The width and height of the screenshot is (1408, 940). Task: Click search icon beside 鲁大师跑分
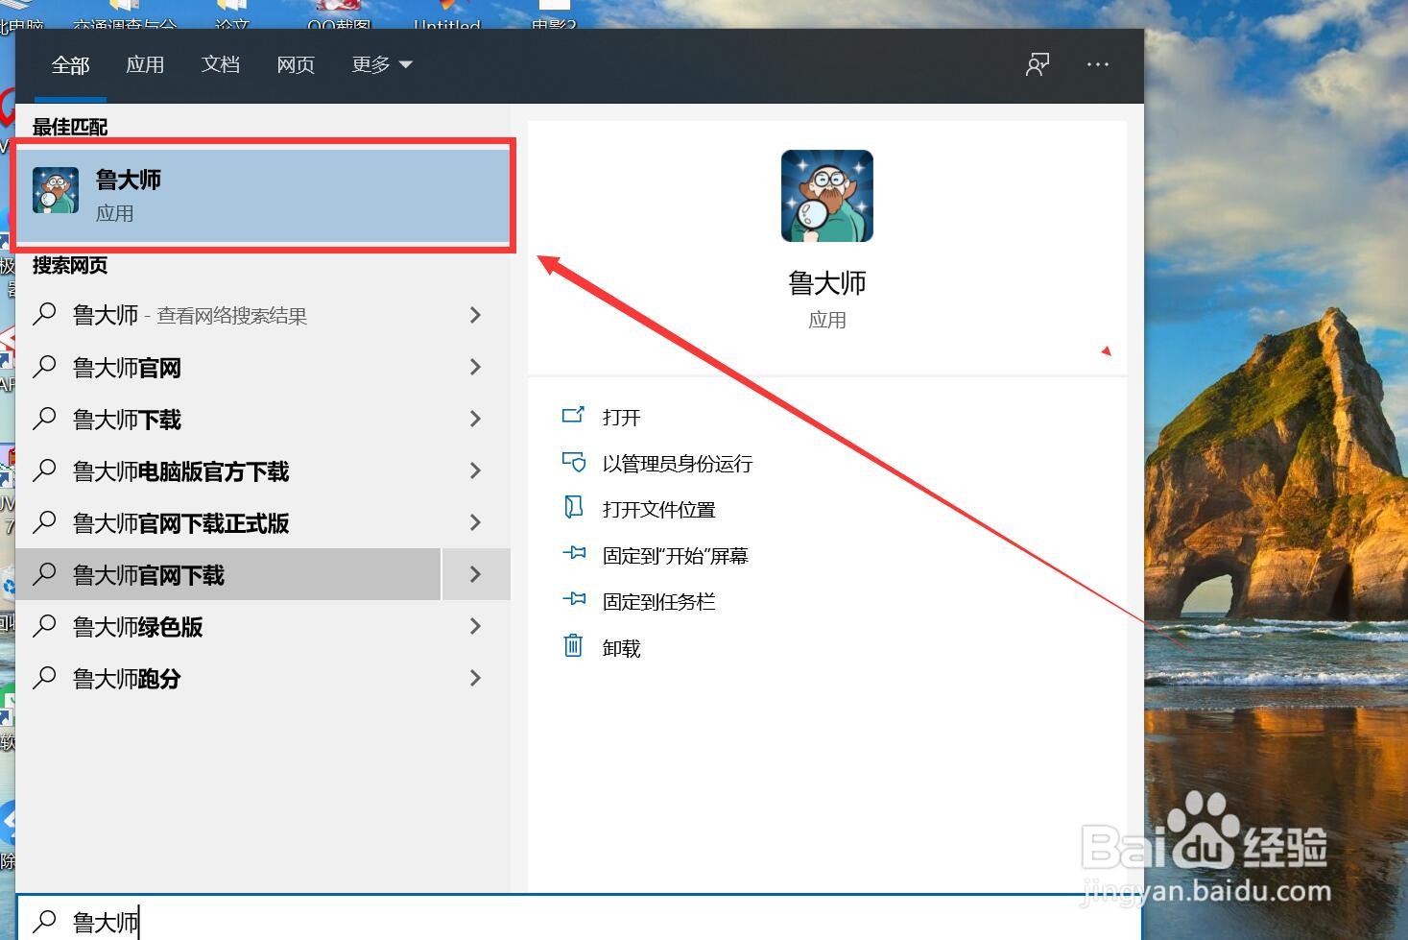coord(44,677)
